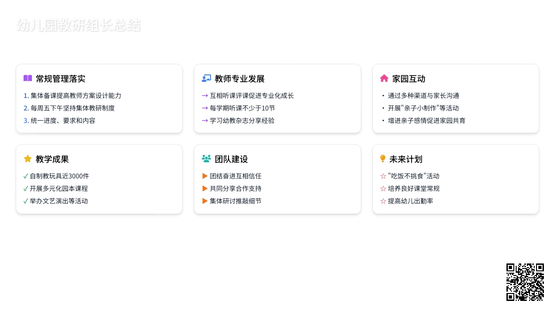Select the card heading 团队建设
Viewport: 555px width, 312px height.
231,159
